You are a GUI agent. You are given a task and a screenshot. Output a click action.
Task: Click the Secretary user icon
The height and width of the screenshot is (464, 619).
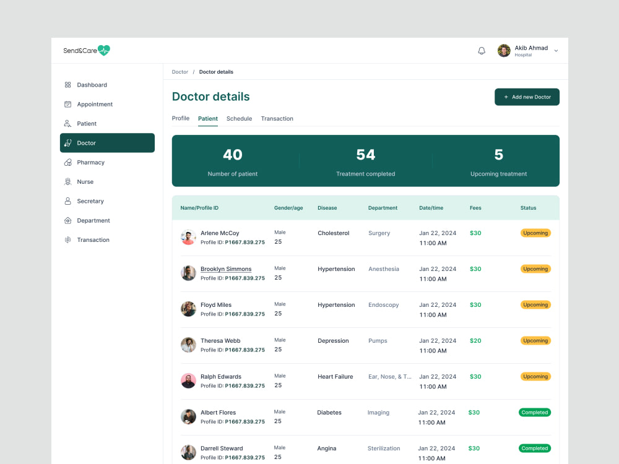click(x=68, y=201)
